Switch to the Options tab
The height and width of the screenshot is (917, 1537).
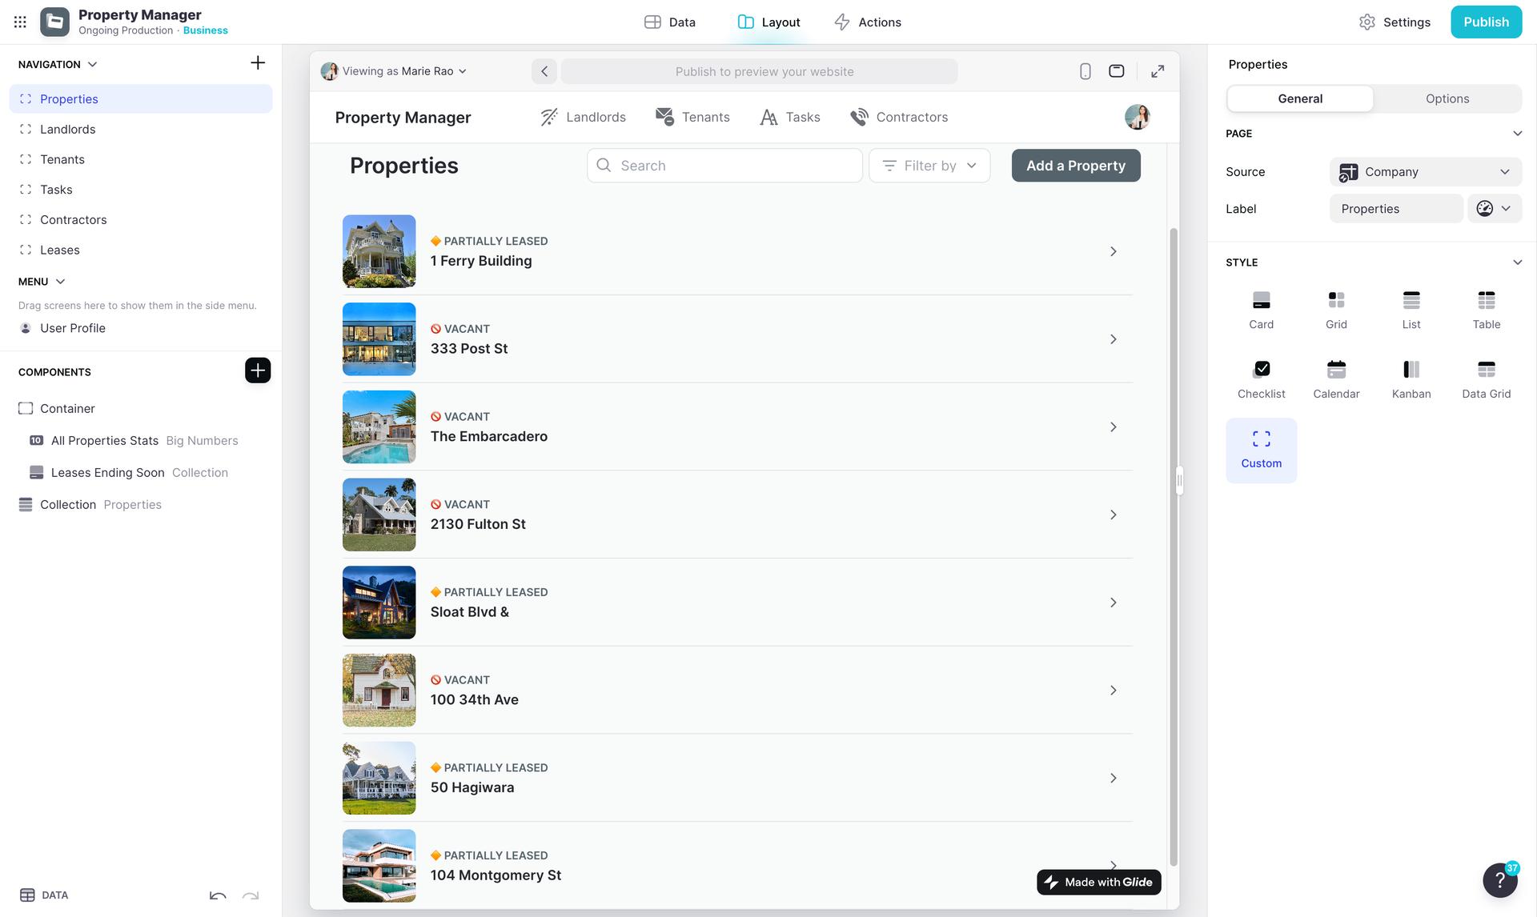click(1447, 99)
